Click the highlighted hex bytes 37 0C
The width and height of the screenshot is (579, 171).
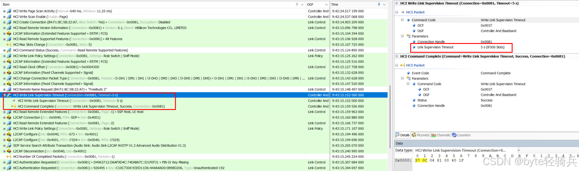(421, 160)
